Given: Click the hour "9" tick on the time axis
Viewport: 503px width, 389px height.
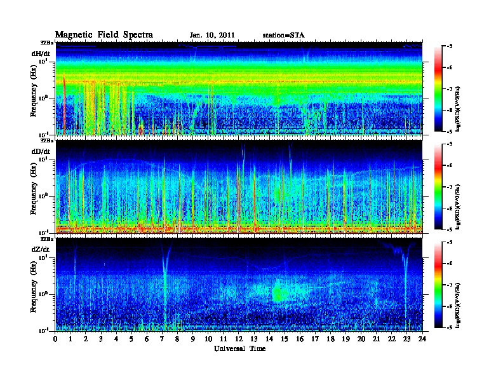Looking at the screenshot, I should click(x=193, y=339).
